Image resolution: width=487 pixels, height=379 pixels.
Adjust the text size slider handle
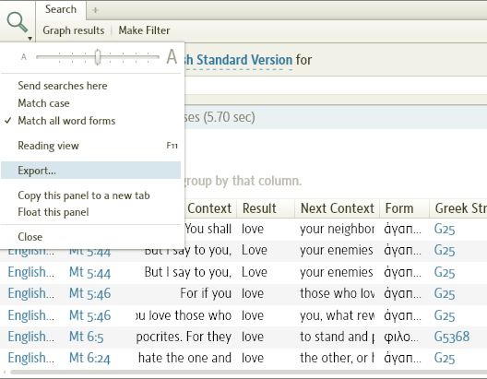tap(98, 57)
